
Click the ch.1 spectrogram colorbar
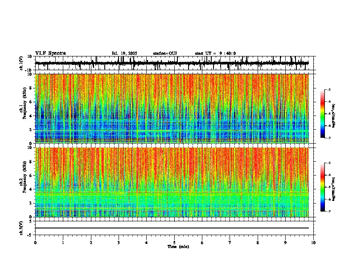pos(323,114)
